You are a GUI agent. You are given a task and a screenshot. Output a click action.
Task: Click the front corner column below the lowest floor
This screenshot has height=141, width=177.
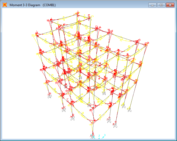(x=93, y=129)
